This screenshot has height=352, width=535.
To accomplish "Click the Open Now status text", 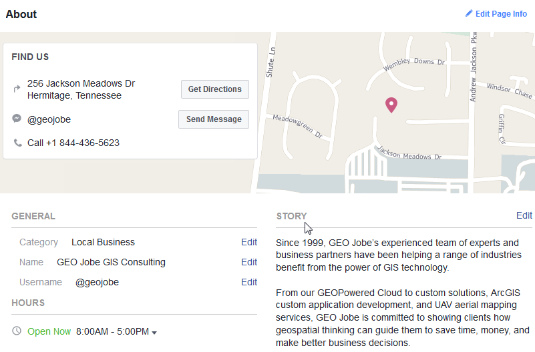I will point(49,331).
